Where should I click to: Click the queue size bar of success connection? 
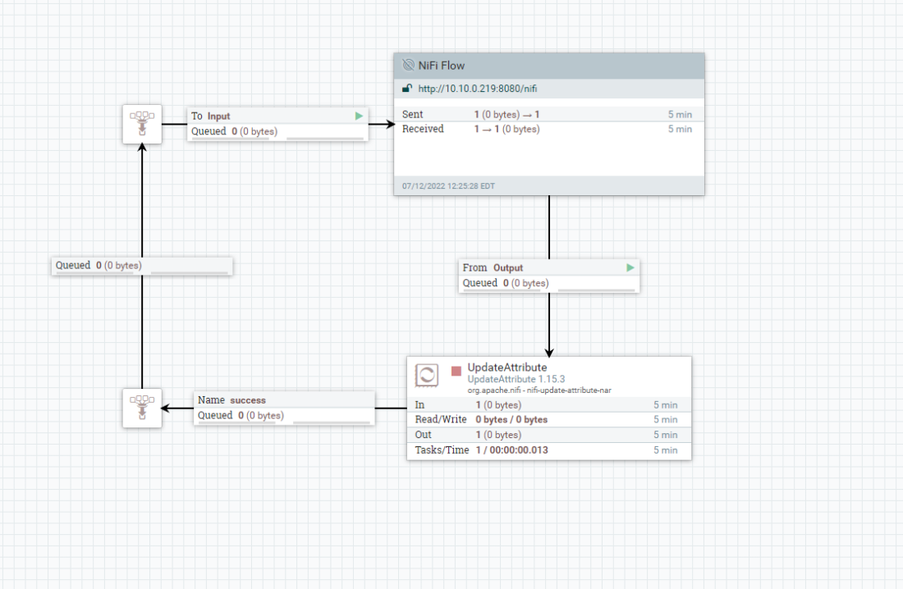[x=331, y=420]
